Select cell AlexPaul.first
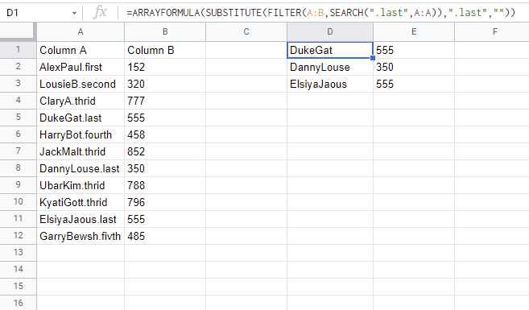Viewport: 529px width, 310px height. [81, 67]
